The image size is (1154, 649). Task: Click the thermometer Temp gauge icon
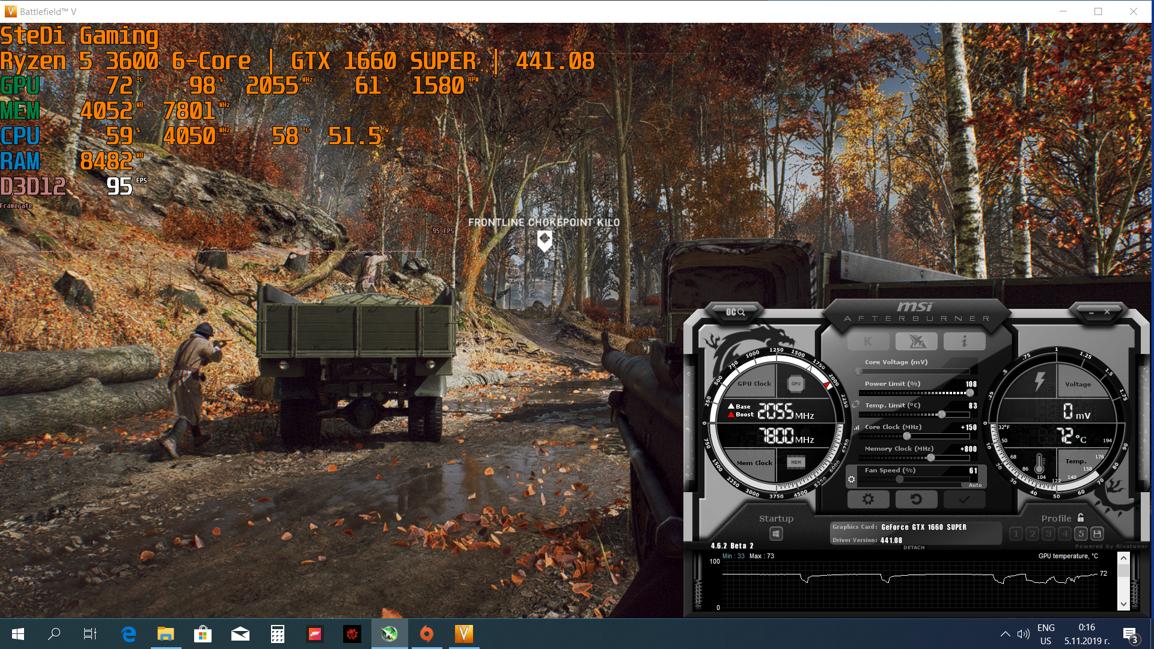click(1039, 463)
